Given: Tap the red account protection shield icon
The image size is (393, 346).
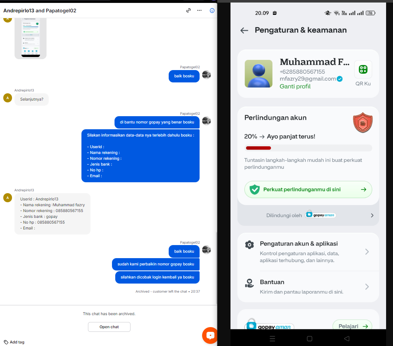Looking at the screenshot, I should [x=363, y=123].
